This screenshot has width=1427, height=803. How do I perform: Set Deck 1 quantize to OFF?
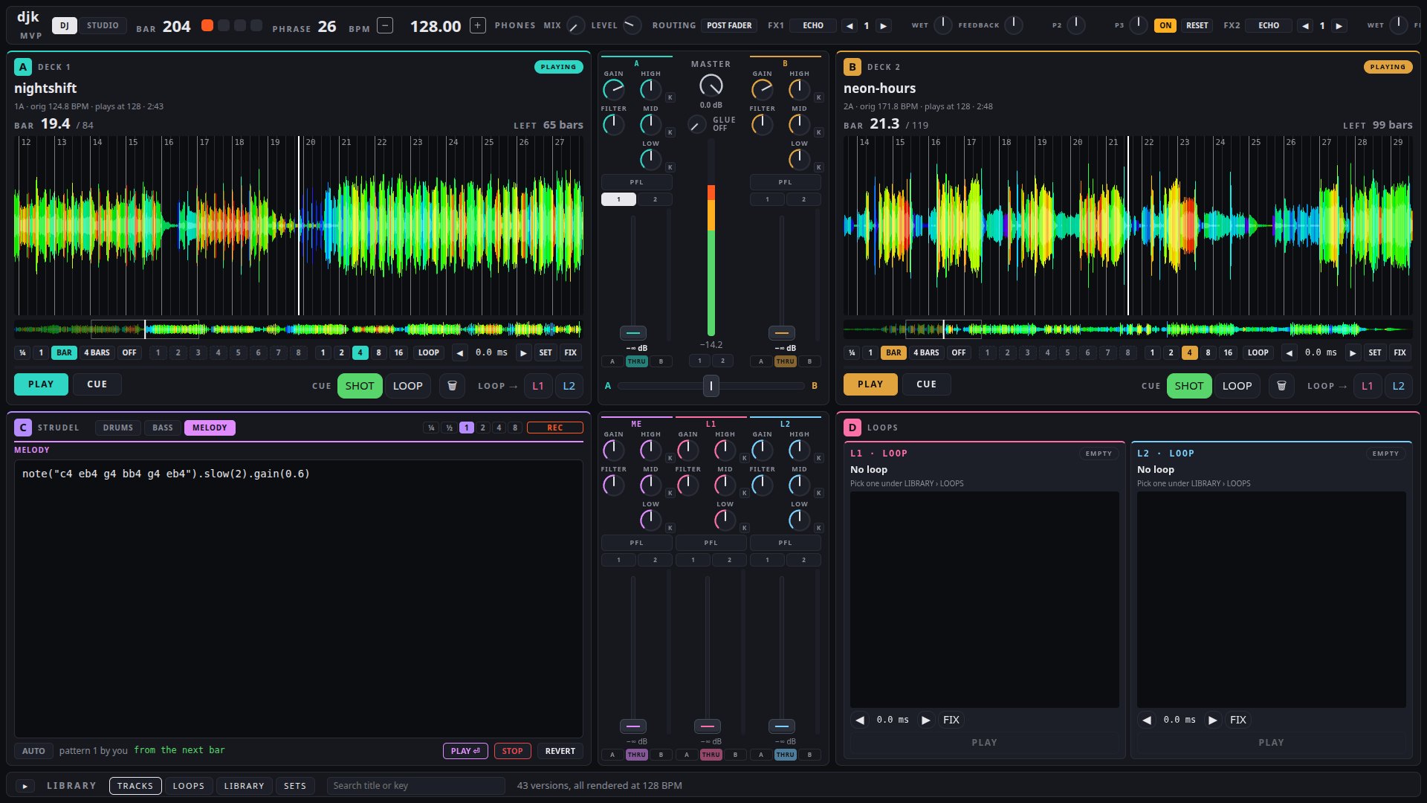pyautogui.click(x=129, y=352)
